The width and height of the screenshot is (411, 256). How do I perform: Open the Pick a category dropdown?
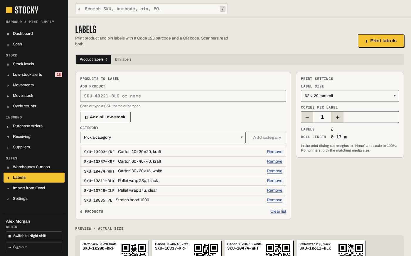(x=163, y=138)
